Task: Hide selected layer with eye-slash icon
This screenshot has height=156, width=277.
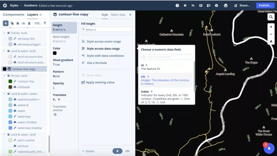Action: coord(23,23)
